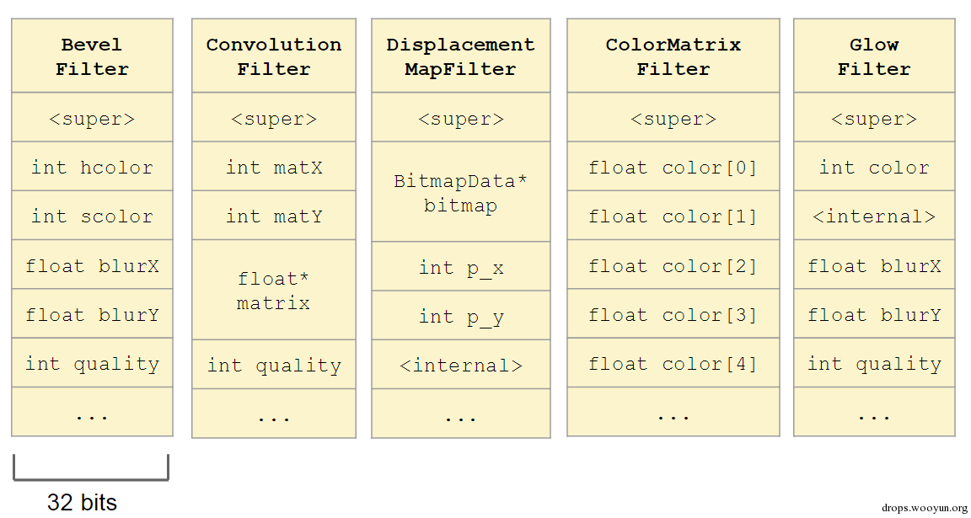Open the drops.wooyun.org watermark link
The image size is (971, 518).
[924, 506]
